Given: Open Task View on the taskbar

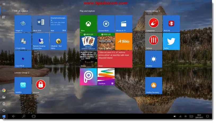Looking at the screenshot, I should pos(34,116).
